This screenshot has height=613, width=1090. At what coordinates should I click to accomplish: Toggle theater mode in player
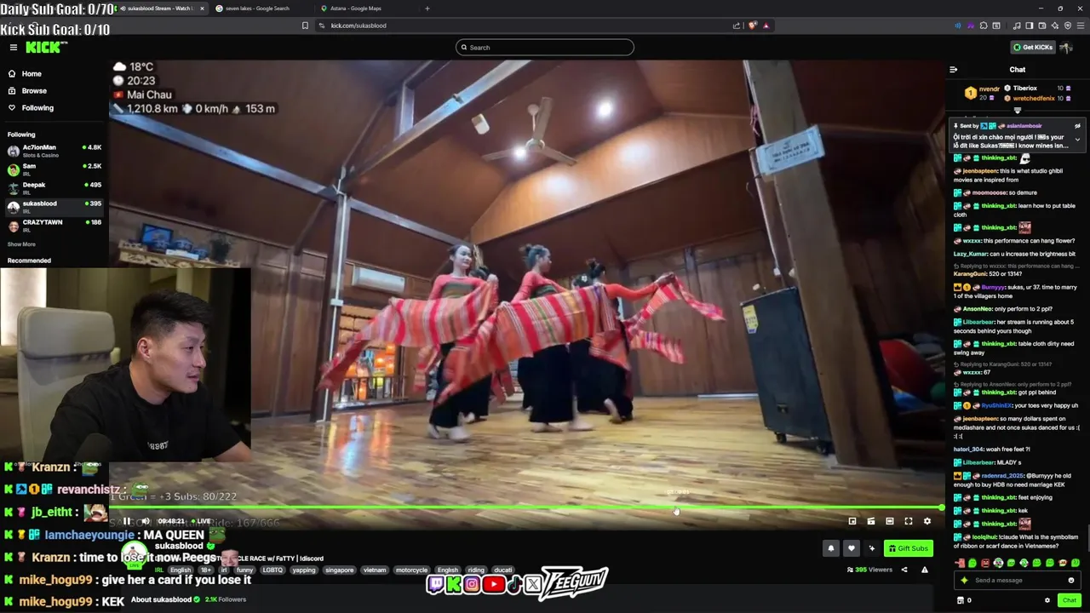click(x=890, y=521)
